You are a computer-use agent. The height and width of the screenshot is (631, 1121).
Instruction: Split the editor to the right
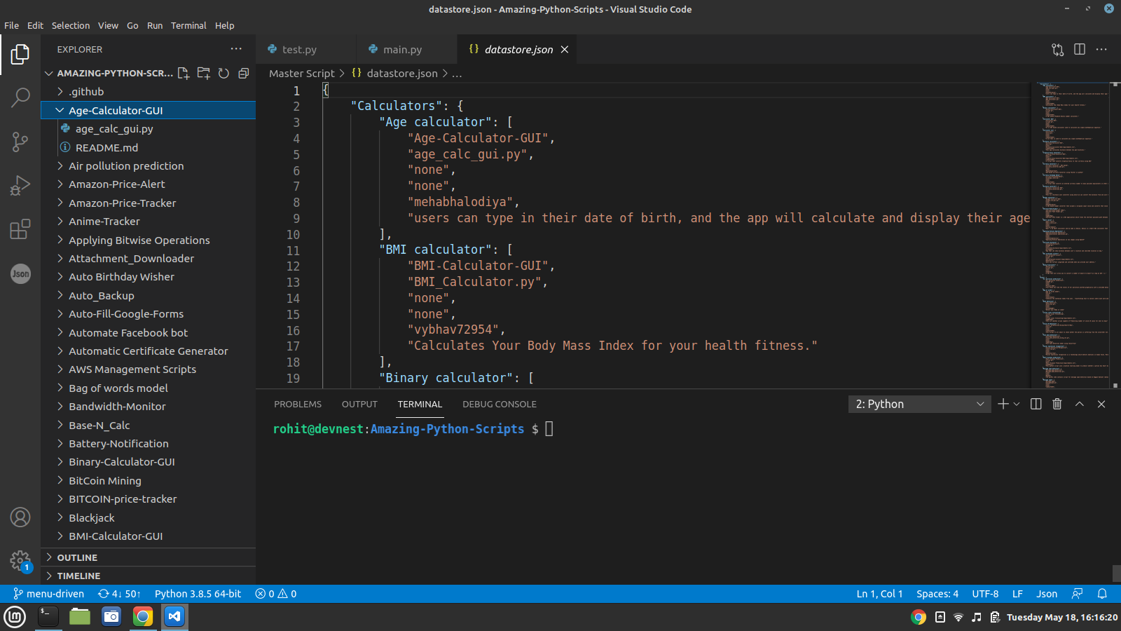1080,49
